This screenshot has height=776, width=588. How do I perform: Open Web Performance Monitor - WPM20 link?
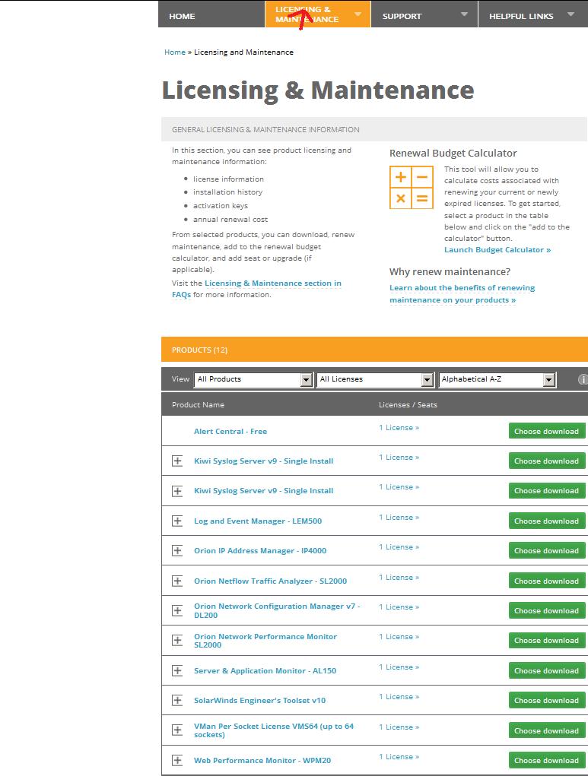pos(262,761)
